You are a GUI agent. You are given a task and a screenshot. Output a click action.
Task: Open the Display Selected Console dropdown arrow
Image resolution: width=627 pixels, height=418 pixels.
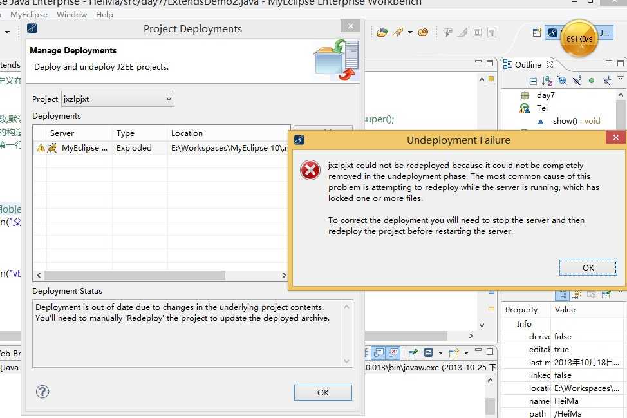pos(440,353)
